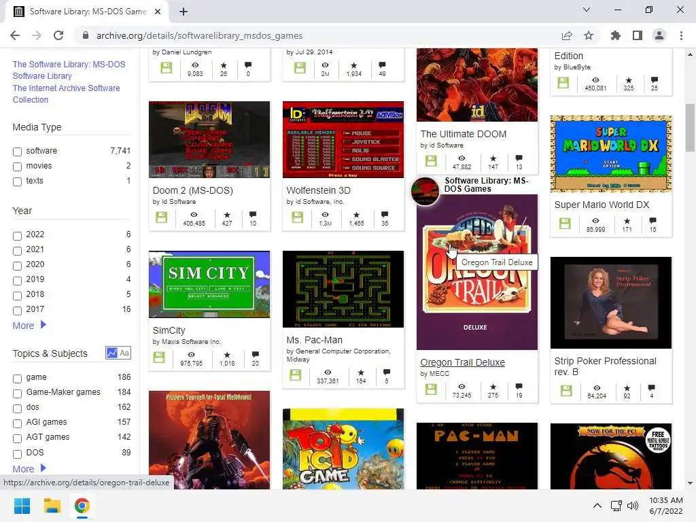
Task: Open the Doom 2 (MS-DOS) title
Action: click(x=192, y=190)
